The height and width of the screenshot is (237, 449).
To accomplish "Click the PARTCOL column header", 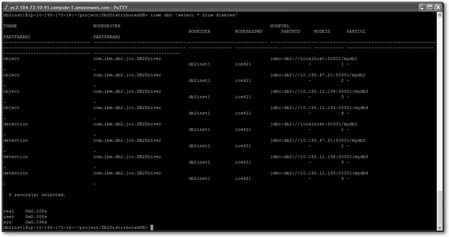I will (356, 31).
